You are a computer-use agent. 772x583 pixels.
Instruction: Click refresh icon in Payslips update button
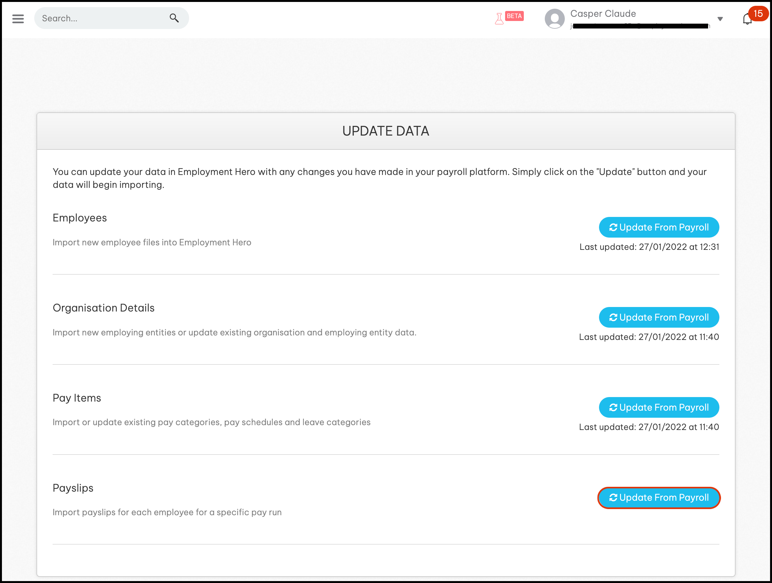[613, 497]
